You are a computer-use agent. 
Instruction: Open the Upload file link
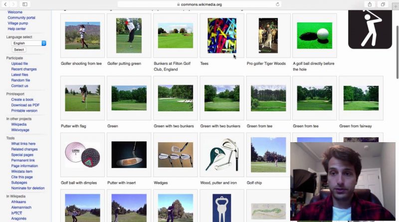[x=19, y=64]
